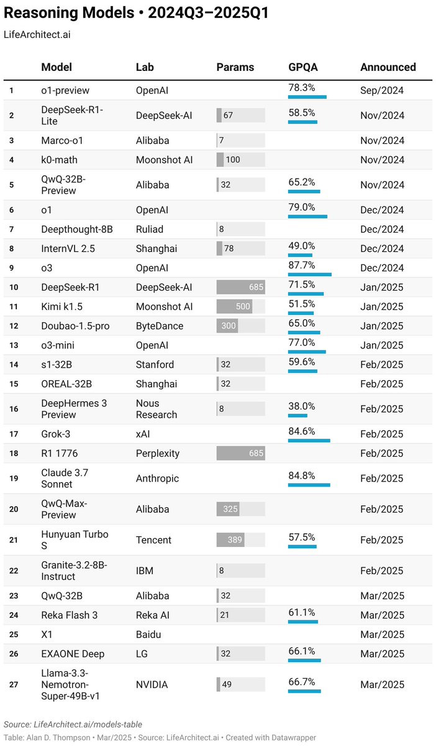Image resolution: width=436 pixels, height=746 pixels.
Task: Click the Hunyuan Turbo S 389 params bar
Action: pos(230,540)
